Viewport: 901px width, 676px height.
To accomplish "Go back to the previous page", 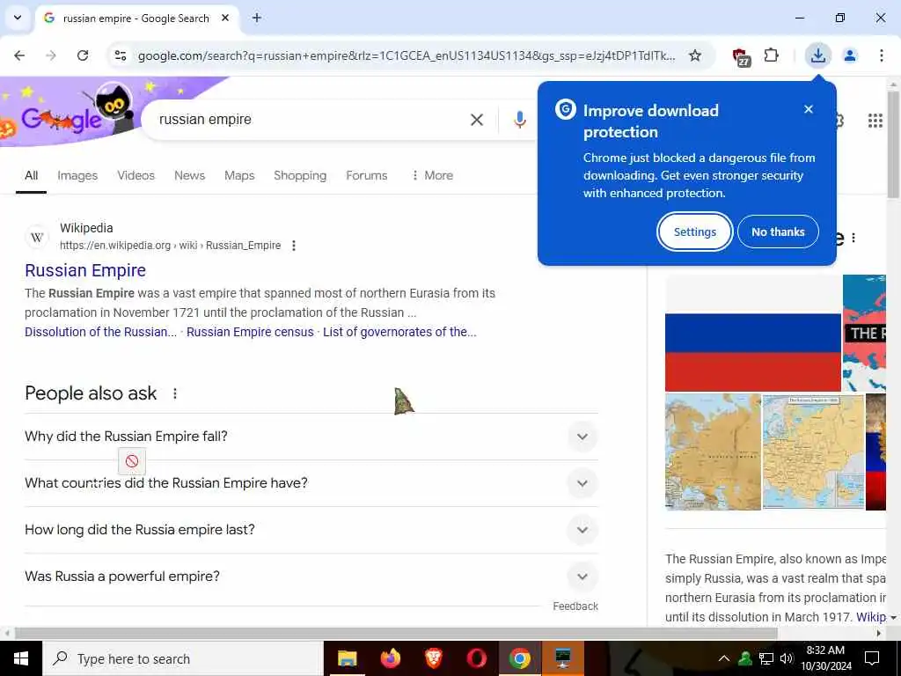I will pos(19,55).
